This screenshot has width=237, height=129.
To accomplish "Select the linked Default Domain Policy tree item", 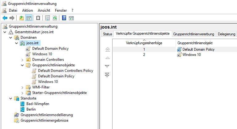I will pos(50,49).
